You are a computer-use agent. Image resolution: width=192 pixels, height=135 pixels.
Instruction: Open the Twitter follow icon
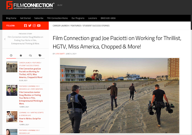click(x=30, y=26)
